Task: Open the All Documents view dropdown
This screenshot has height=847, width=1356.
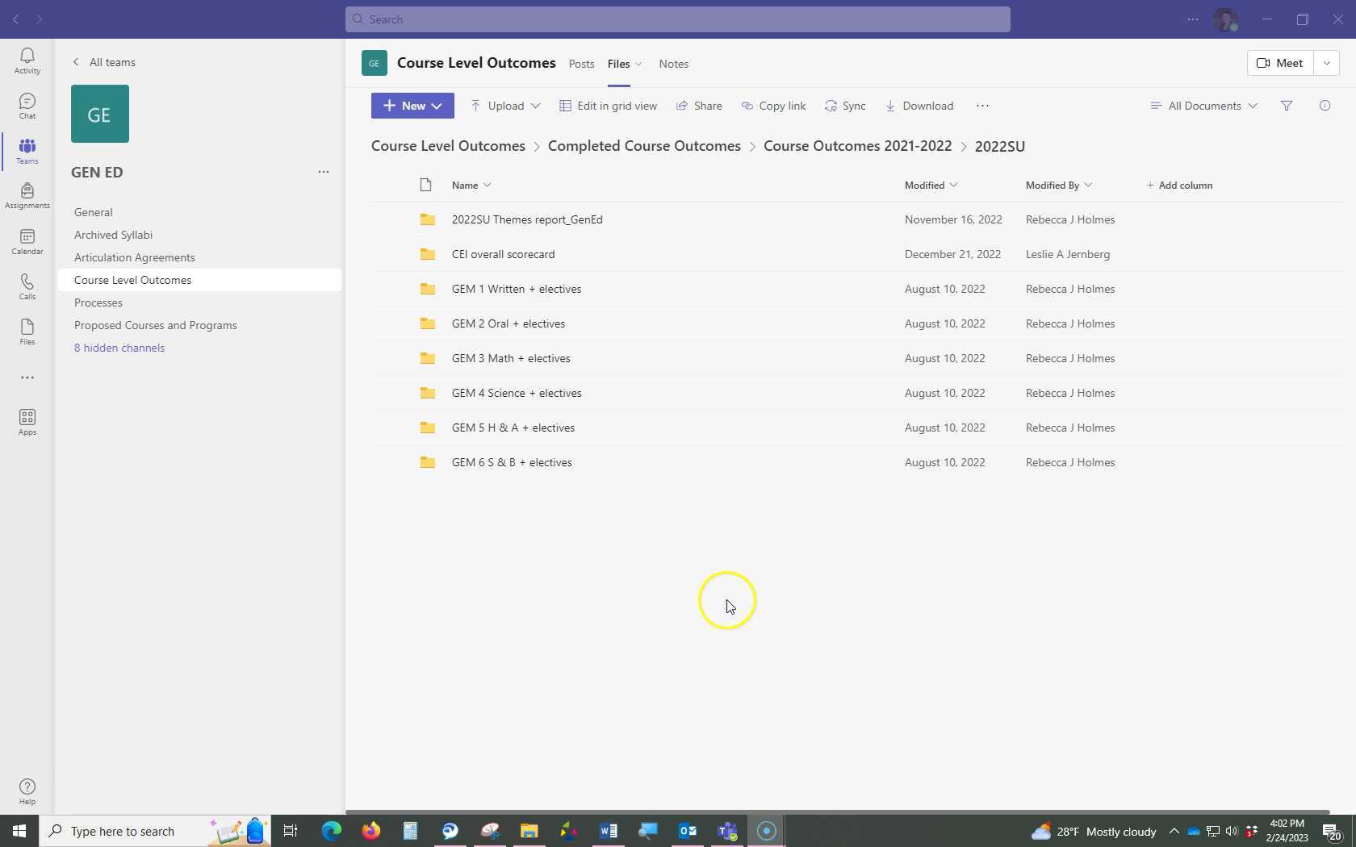Action: pyautogui.click(x=1203, y=106)
